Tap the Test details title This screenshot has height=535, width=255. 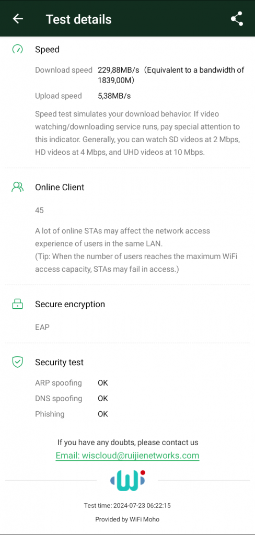78,19
